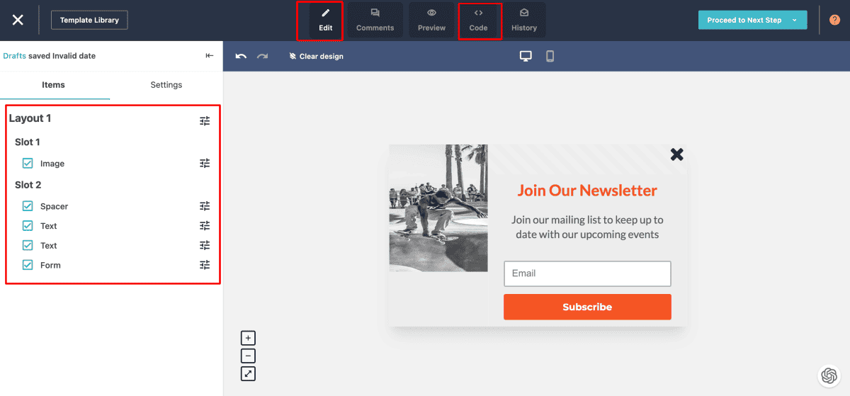This screenshot has width=850, height=396.
Task: Zoom out on the canvas
Action: tap(248, 356)
